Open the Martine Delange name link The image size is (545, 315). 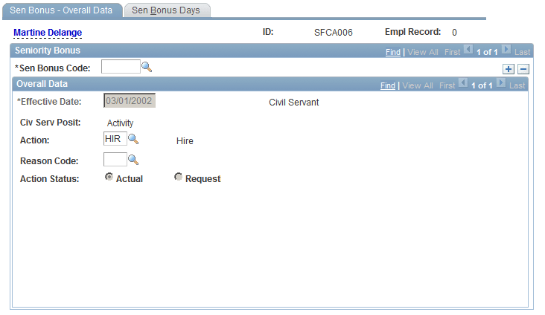[48, 33]
